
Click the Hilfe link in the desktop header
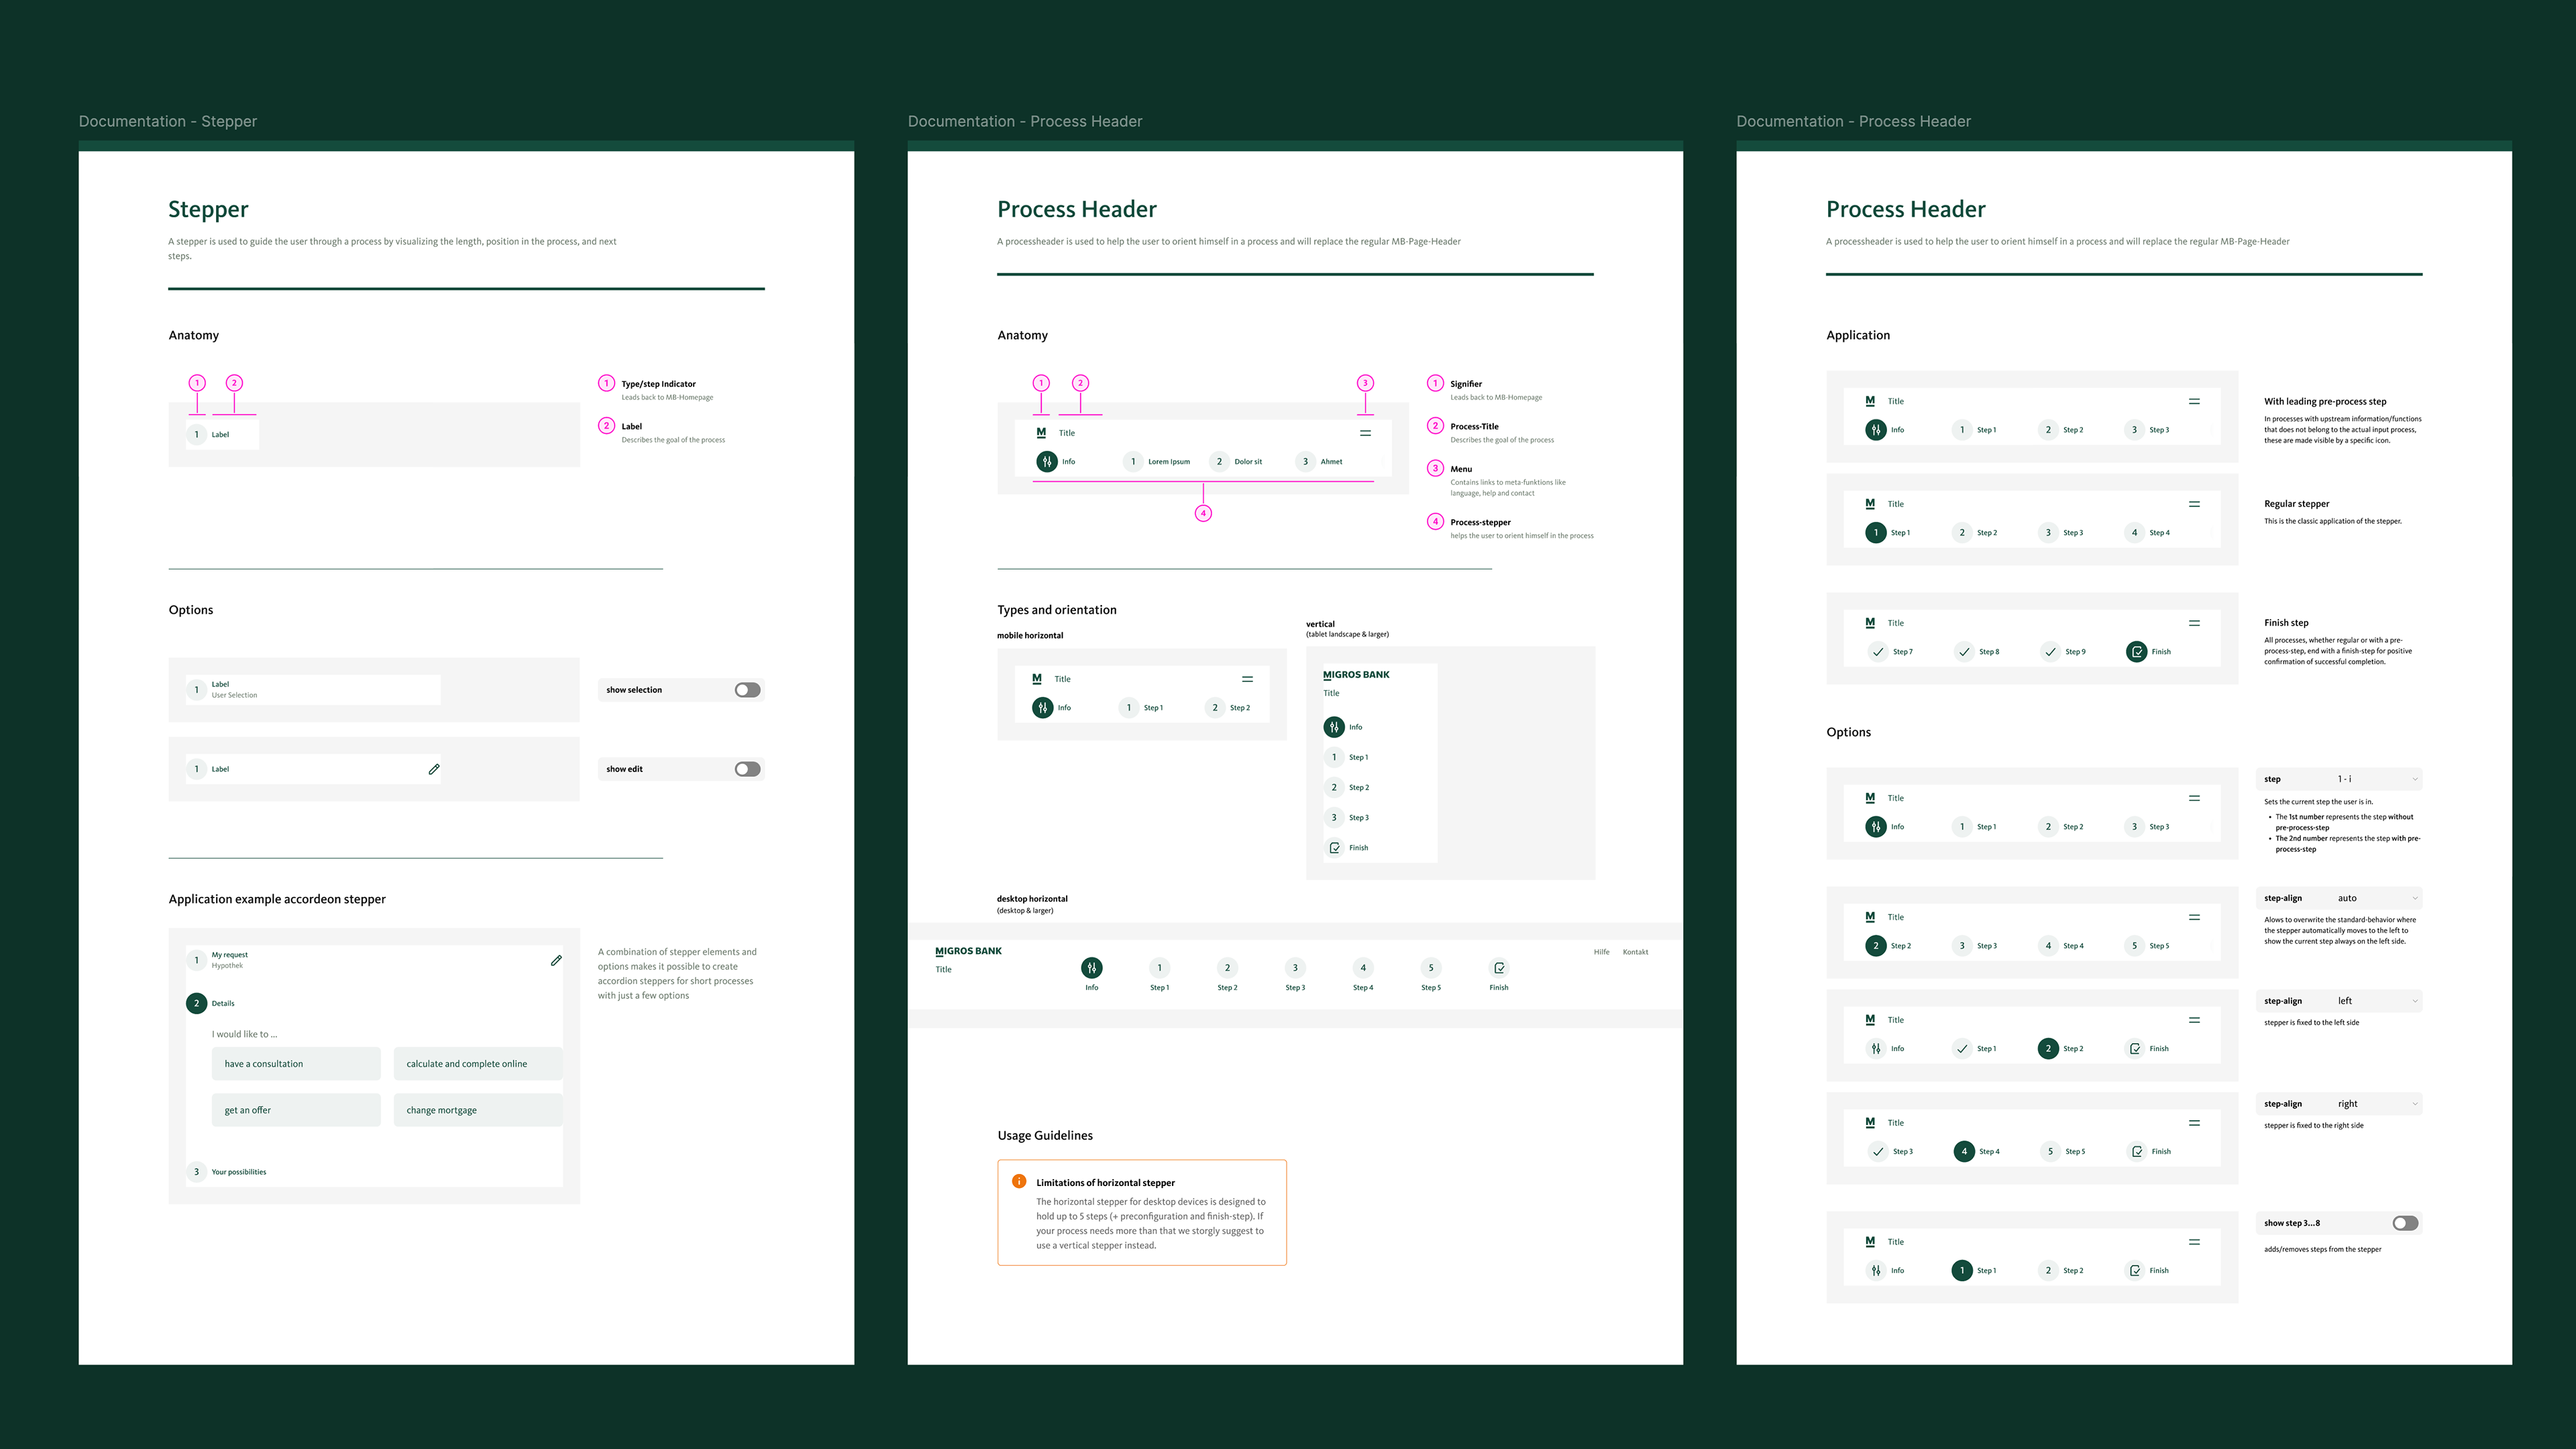point(1601,952)
